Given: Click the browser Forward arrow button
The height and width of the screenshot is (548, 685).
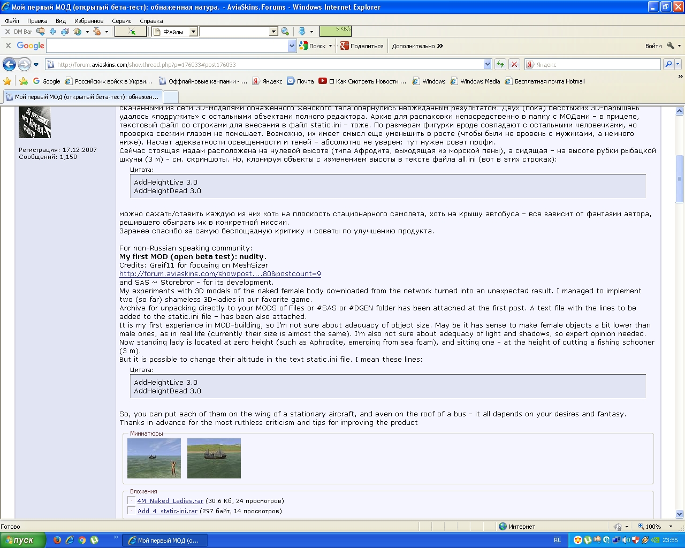Looking at the screenshot, I should click(x=24, y=65).
